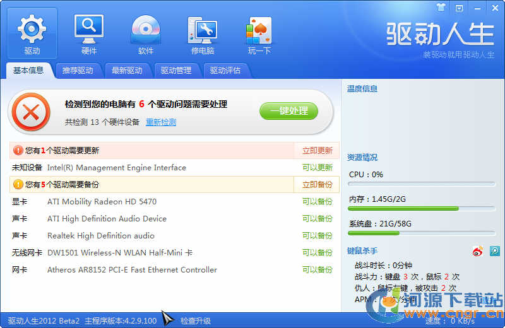The image size is (505, 328).
Task: Open the 修电脑 repair icon
Action: [x=203, y=33]
